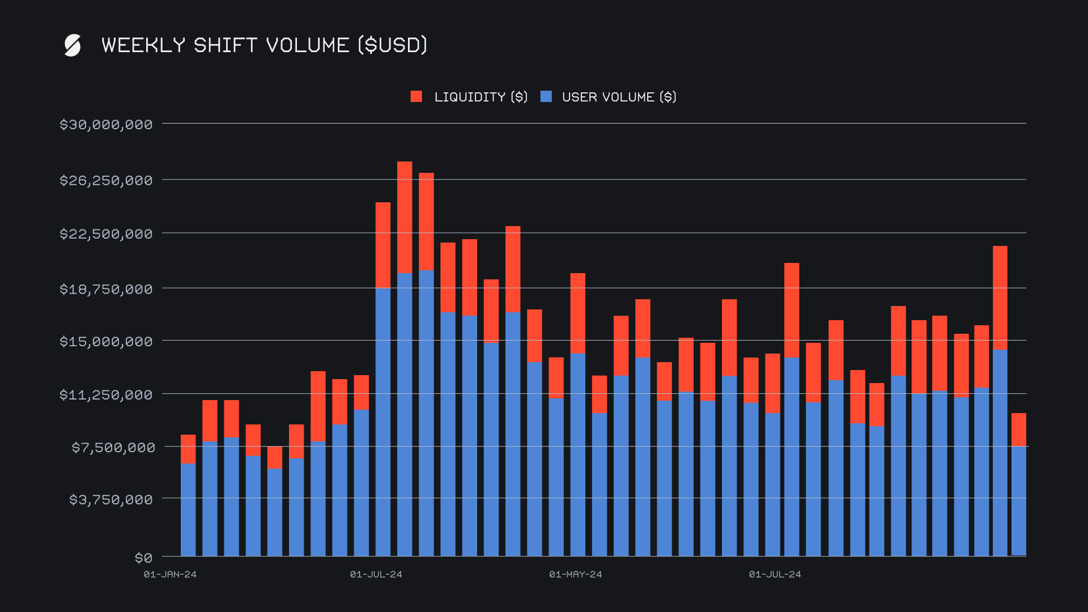Click the $7,500,000 axis label
The width and height of the screenshot is (1088, 612).
(x=113, y=448)
